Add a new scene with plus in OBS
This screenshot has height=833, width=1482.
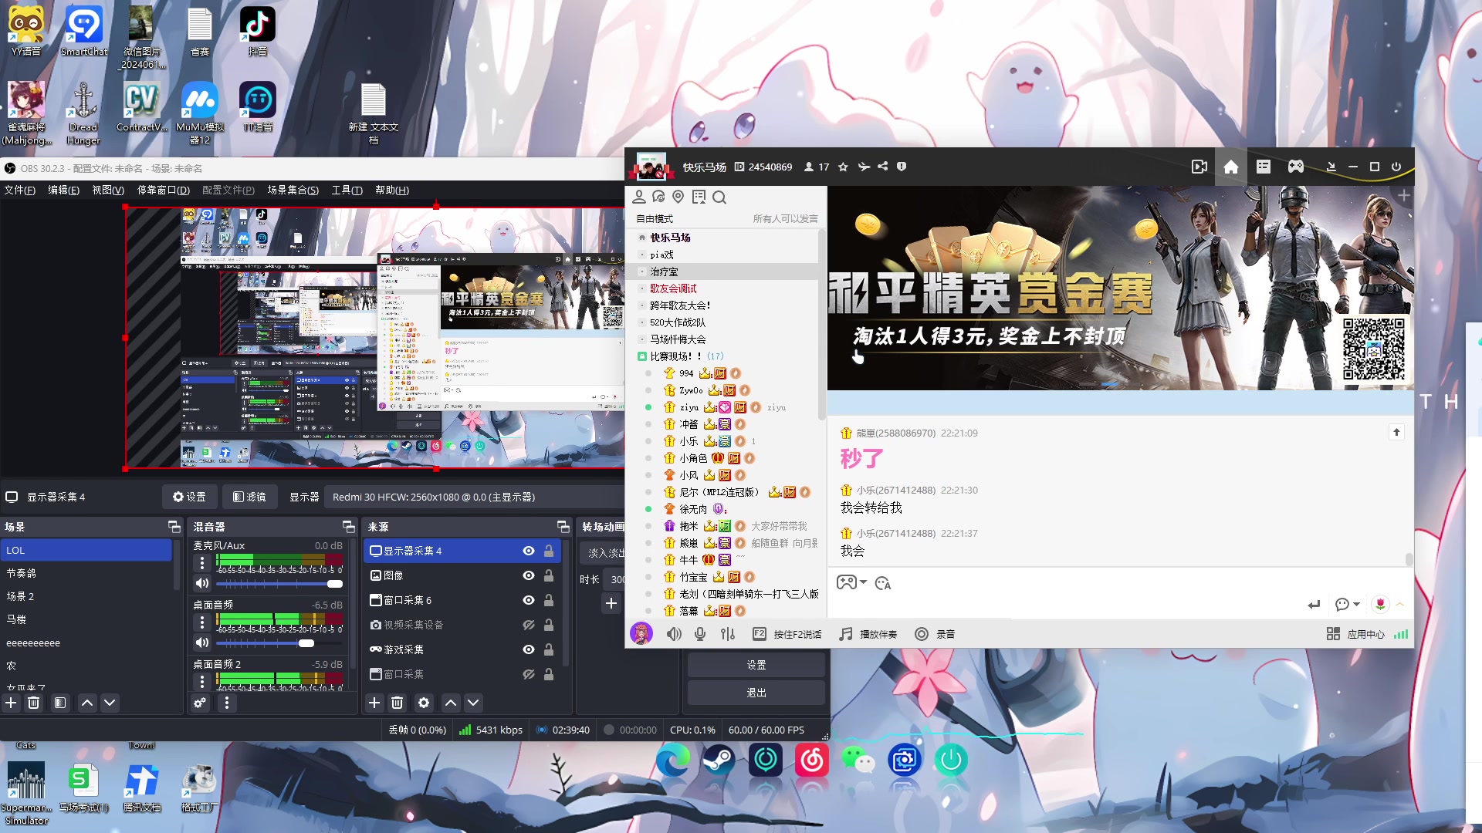click(11, 703)
